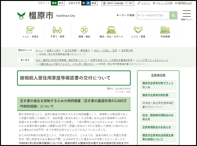The image size is (197, 146).
Task: Click the Kashihara City bird logo
Action: 21,16
